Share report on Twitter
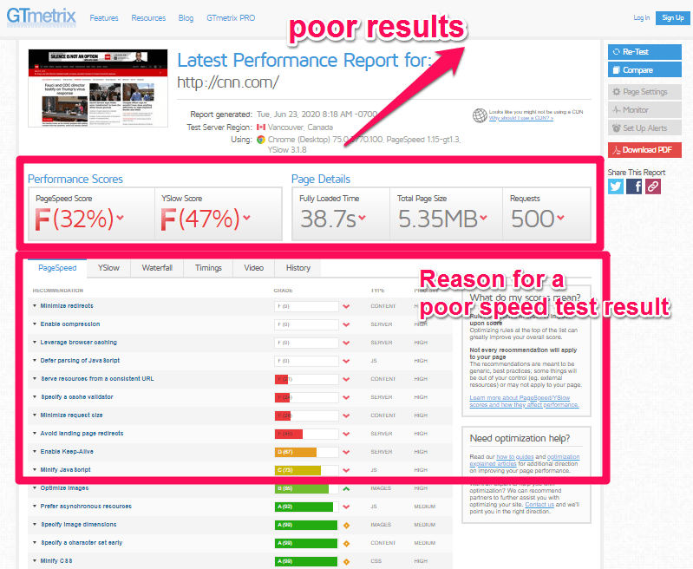 pos(616,186)
